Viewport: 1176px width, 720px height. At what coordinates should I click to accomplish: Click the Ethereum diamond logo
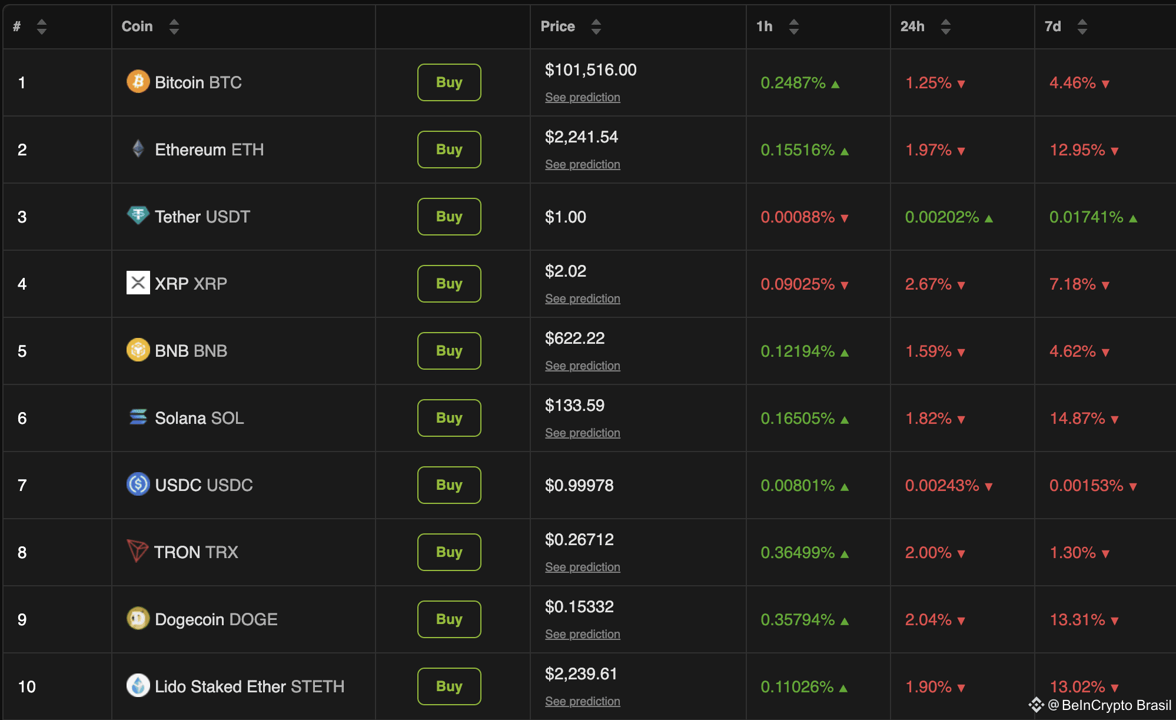pos(138,149)
